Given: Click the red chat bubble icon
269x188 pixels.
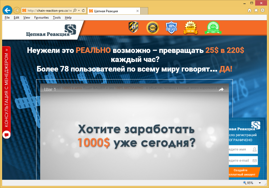Looking at the screenshot, I should tap(6, 135).
